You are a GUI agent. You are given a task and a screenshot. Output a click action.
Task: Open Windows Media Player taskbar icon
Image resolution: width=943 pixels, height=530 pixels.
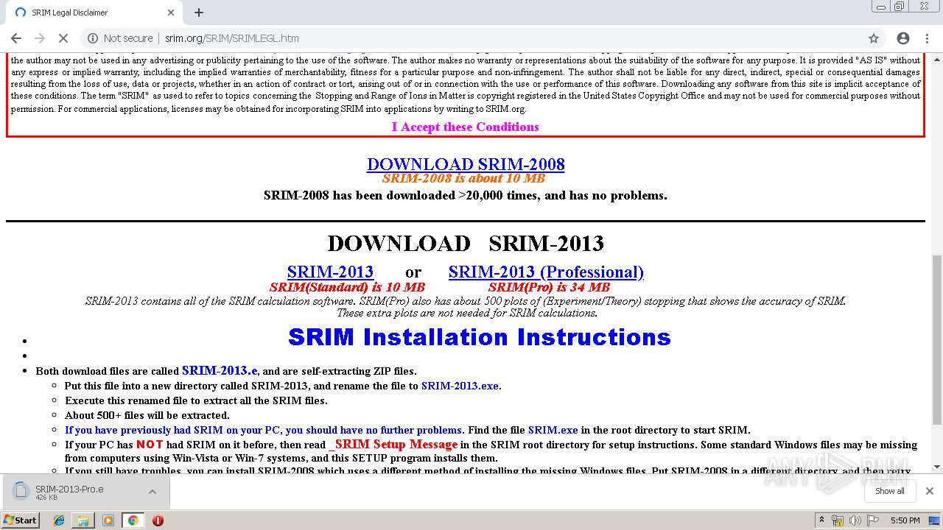108,520
